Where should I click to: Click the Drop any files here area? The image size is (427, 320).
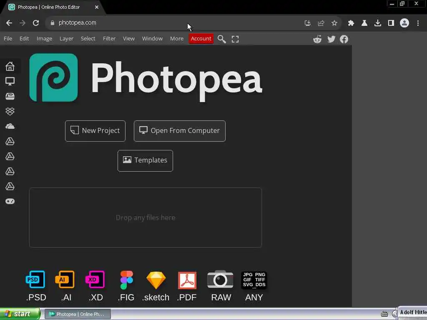tap(146, 217)
